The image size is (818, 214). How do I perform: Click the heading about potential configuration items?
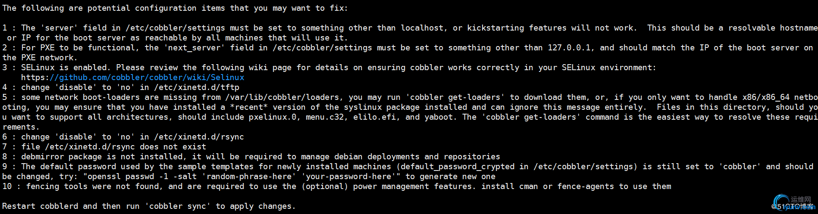pyautogui.click(x=175, y=8)
